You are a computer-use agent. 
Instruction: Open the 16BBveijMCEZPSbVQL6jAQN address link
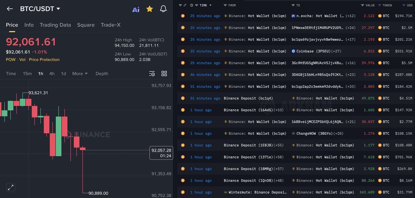pyautogui.click(x=318, y=122)
